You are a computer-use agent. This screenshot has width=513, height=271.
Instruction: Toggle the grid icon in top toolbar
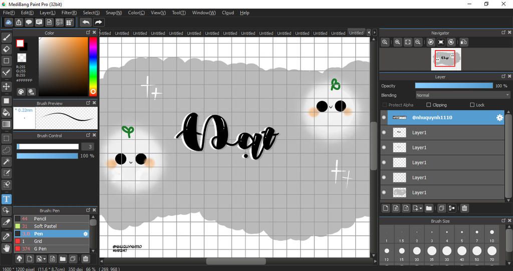(69, 22)
